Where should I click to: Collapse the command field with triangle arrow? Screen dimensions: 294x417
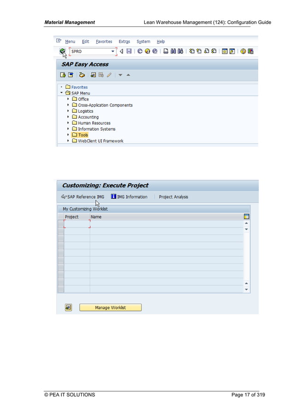[x=121, y=51]
